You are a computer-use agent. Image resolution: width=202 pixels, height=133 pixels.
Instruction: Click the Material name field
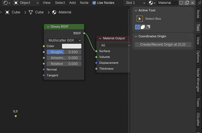(167, 3)
